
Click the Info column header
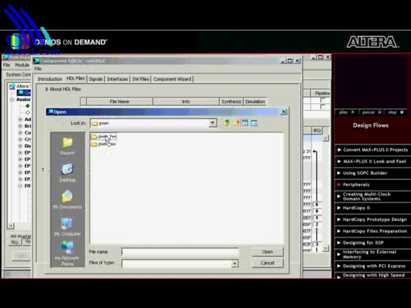coord(186,101)
